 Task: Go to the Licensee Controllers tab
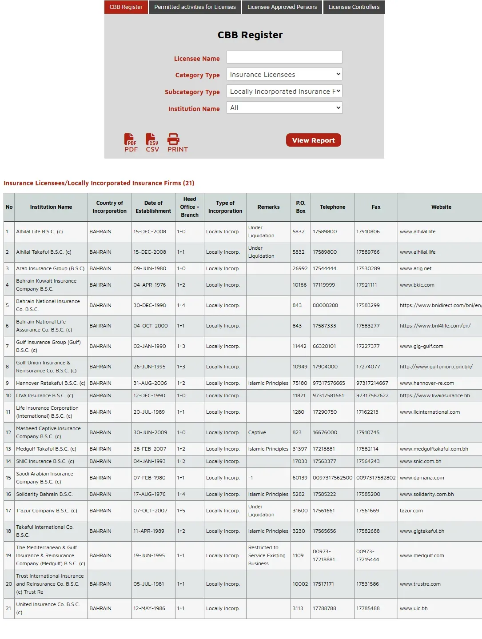pyautogui.click(x=354, y=7)
